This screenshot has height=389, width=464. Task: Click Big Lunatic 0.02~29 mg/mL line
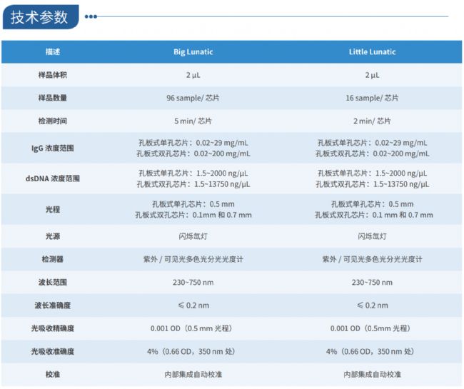pos(193,143)
